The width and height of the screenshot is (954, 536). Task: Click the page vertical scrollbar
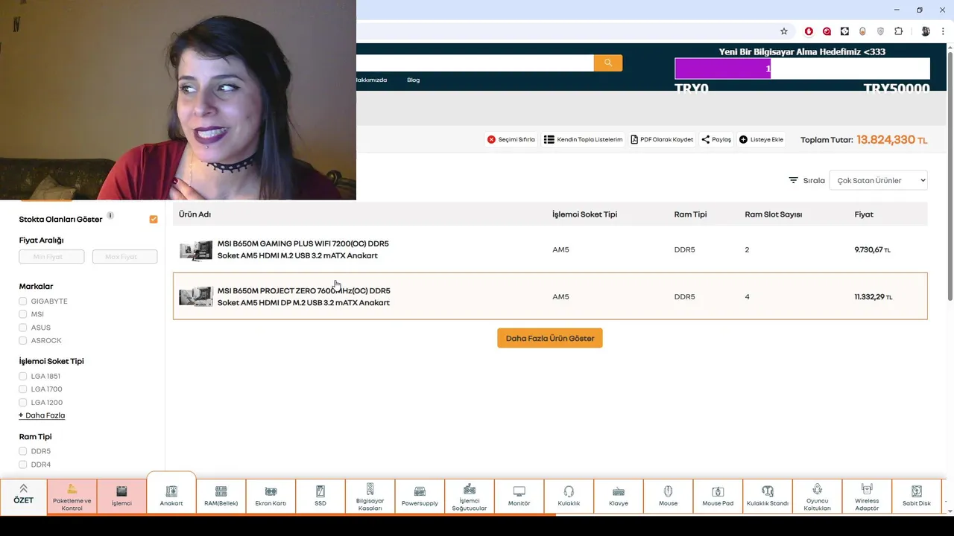tap(950, 176)
